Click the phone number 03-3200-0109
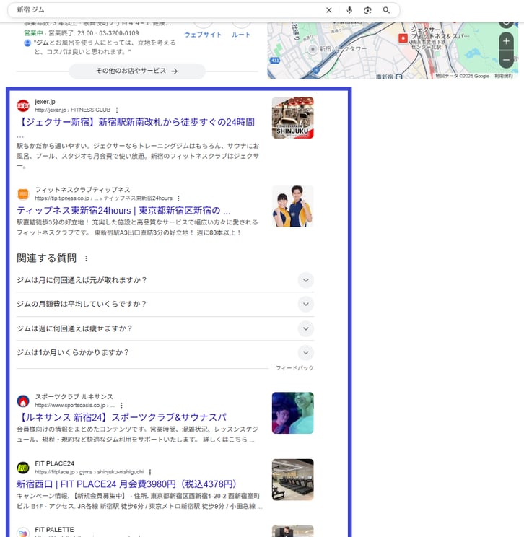The width and height of the screenshot is (524, 537). point(119,33)
